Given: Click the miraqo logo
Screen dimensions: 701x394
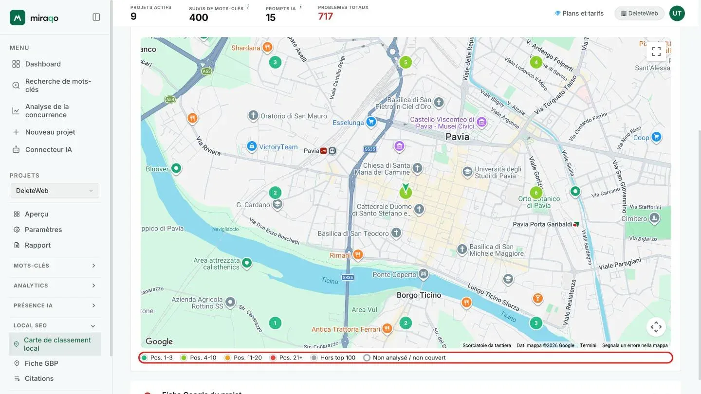Looking at the screenshot, I should (34, 18).
